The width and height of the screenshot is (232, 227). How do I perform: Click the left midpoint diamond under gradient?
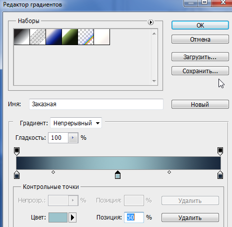(53, 172)
